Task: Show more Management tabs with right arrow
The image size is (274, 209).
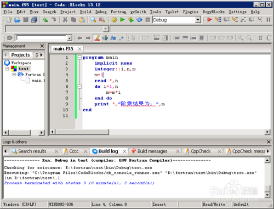Action: (42, 55)
